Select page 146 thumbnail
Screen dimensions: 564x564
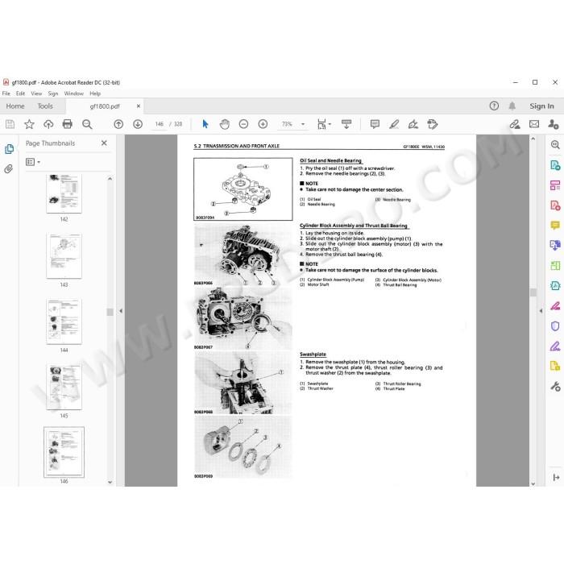click(64, 452)
